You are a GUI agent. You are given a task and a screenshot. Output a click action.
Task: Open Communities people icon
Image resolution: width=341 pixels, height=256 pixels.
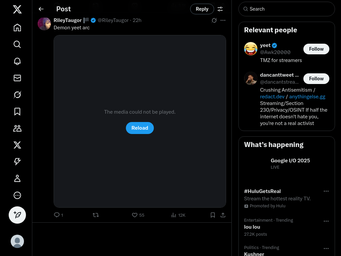click(x=17, y=128)
